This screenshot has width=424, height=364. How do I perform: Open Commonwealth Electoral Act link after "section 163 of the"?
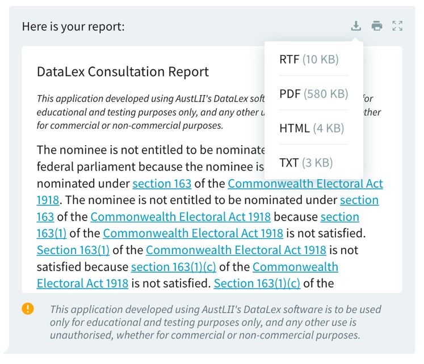tap(305, 184)
